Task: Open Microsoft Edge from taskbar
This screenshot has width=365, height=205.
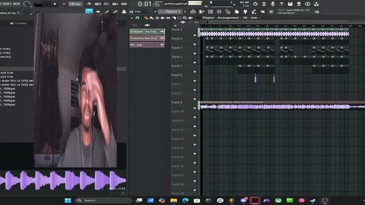Action: 185,200
